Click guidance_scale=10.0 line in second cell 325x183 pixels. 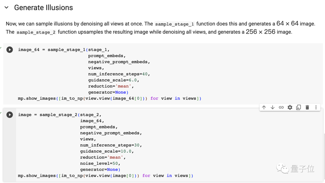point(107,151)
